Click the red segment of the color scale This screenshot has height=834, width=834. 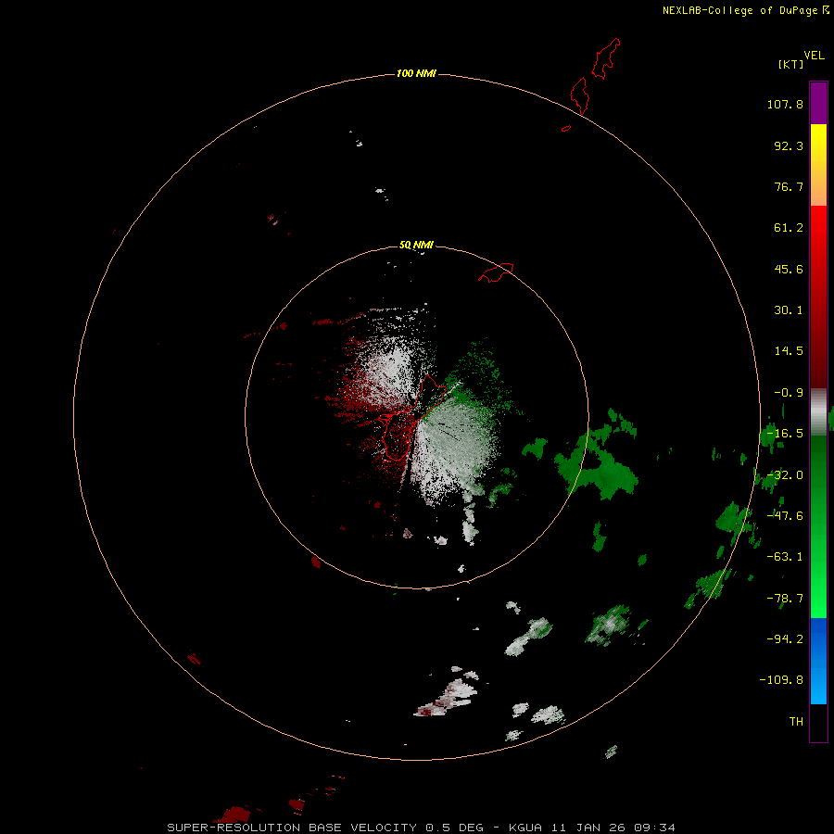click(x=818, y=297)
